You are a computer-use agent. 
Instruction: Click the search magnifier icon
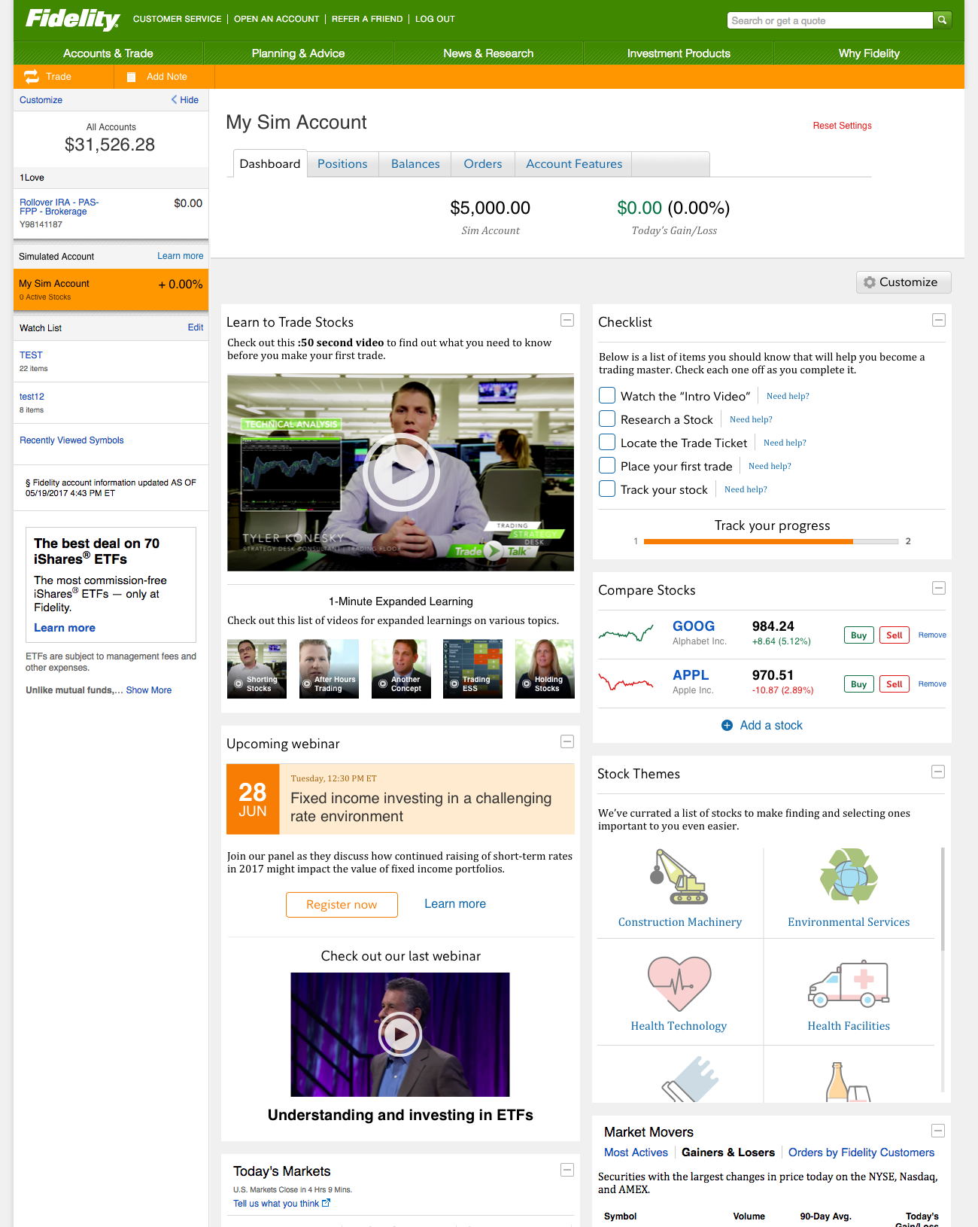click(942, 20)
